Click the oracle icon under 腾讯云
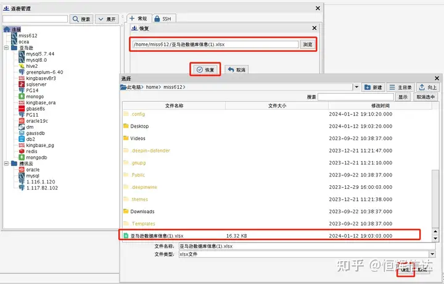The image size is (444, 284). pos(22,170)
